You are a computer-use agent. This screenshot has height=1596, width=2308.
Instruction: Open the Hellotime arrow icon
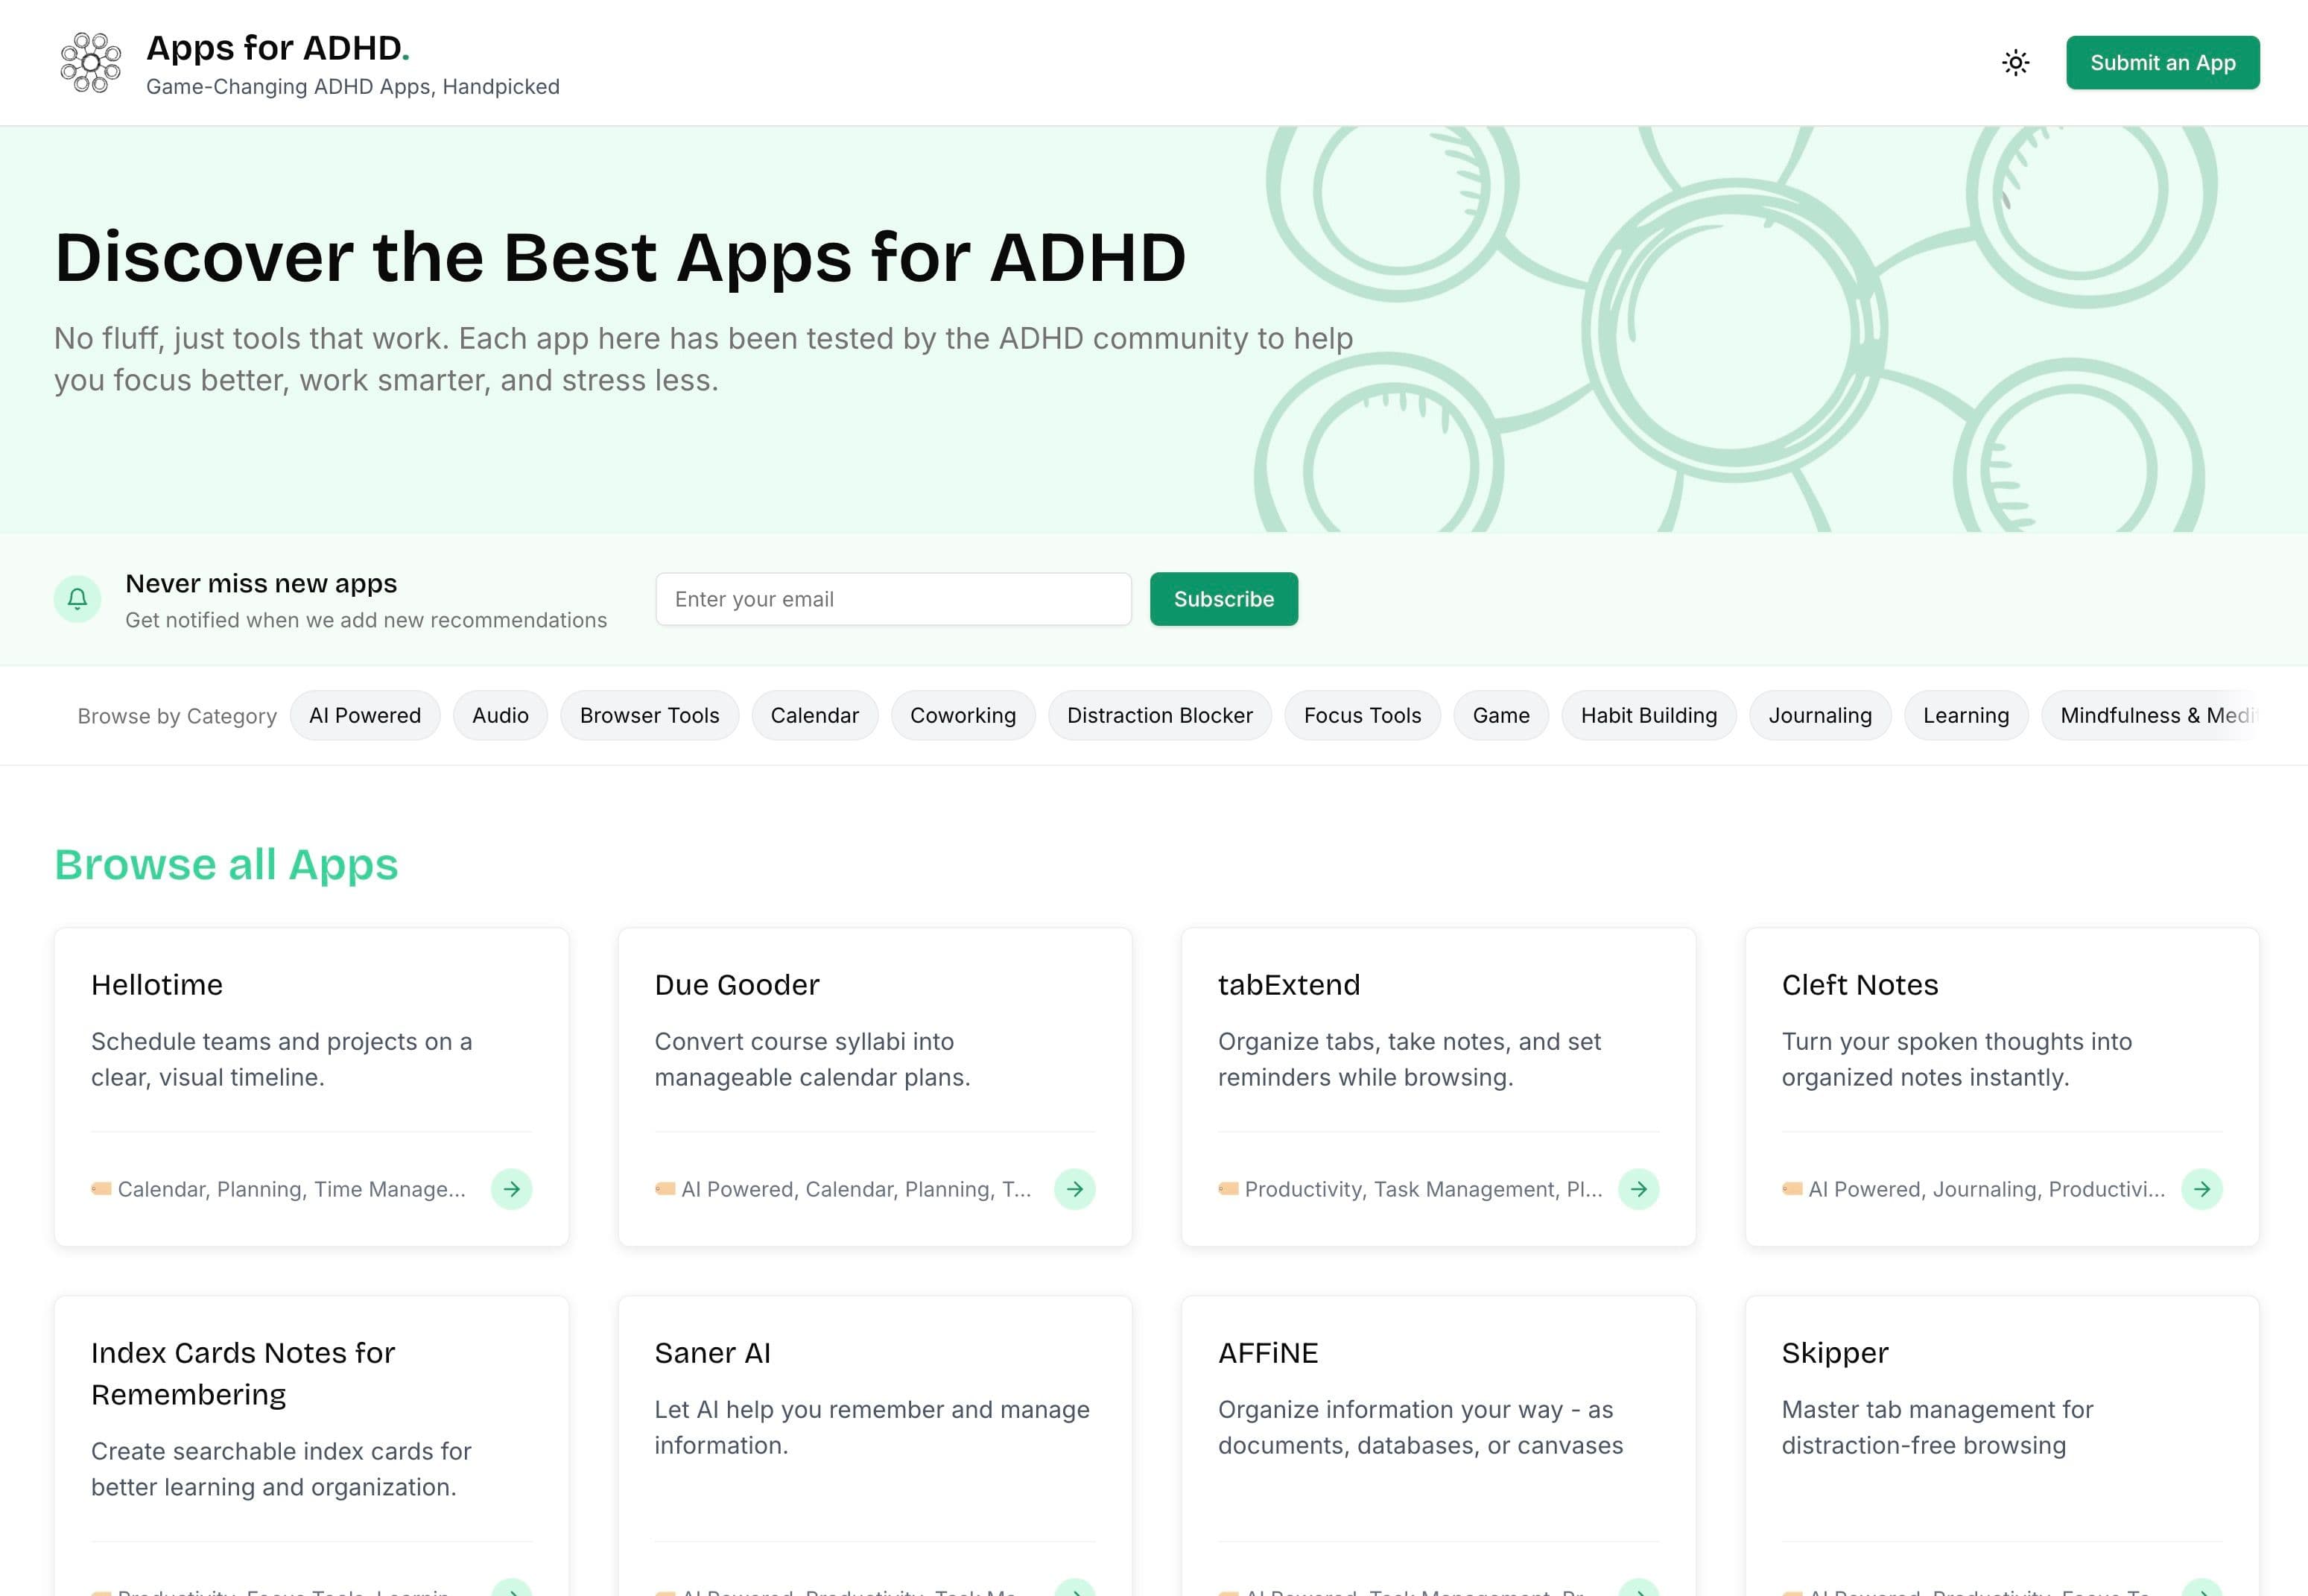(512, 1189)
